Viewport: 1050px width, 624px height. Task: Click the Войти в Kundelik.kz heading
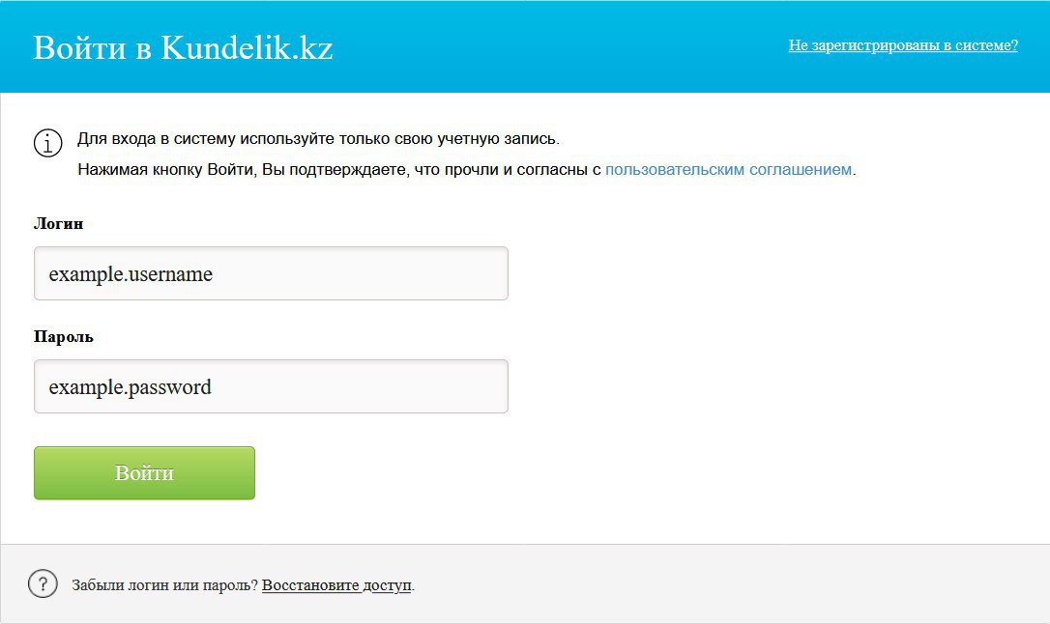183,47
